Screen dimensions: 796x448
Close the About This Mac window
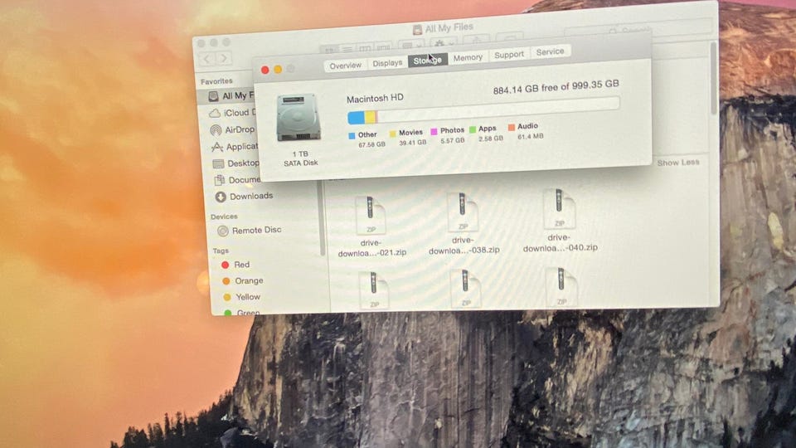[265, 70]
